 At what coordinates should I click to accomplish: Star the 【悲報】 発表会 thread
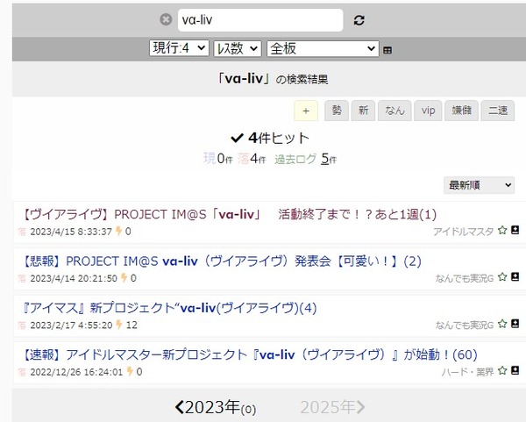502,277
